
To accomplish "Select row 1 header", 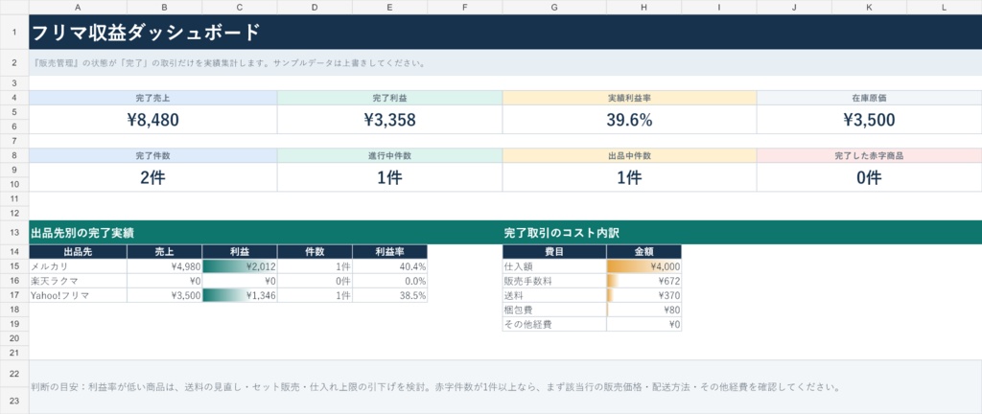I will point(13,32).
